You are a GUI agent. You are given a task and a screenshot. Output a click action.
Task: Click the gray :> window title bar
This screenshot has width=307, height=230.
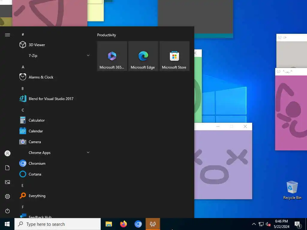[x=292, y=37]
